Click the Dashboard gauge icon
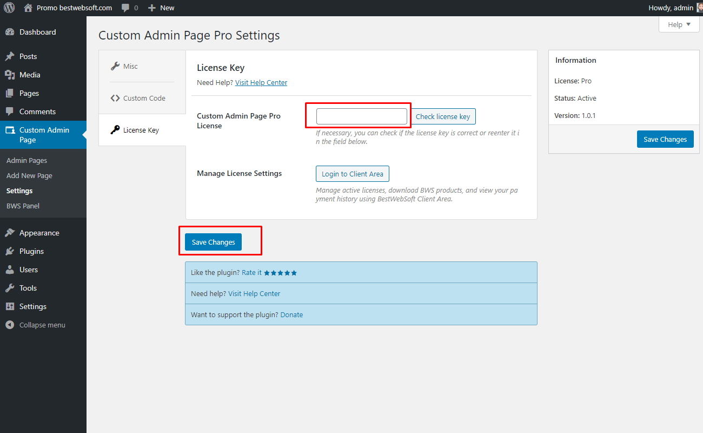Screen dimensions: 703x433 10,32
